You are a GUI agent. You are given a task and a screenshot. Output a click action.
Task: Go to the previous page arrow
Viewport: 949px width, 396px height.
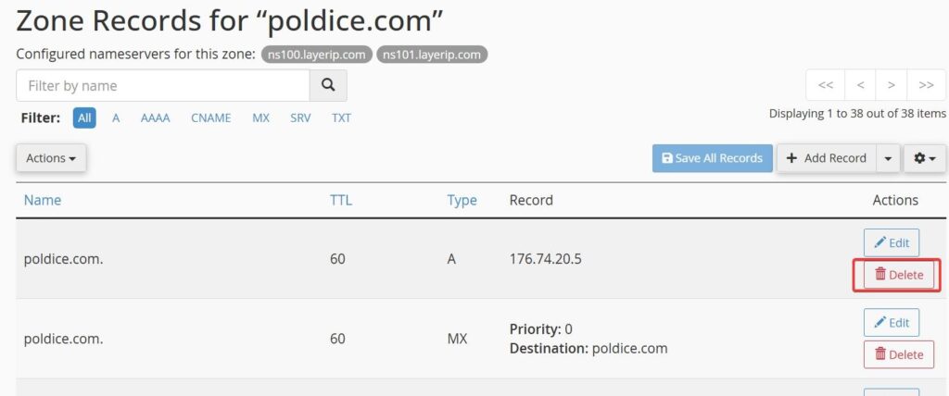pos(860,85)
